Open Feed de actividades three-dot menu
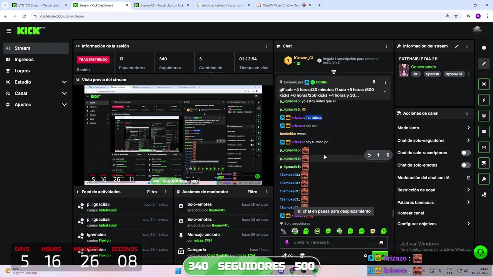 166,192
